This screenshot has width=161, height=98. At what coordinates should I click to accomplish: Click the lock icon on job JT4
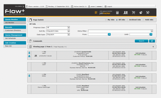click(29, 76)
